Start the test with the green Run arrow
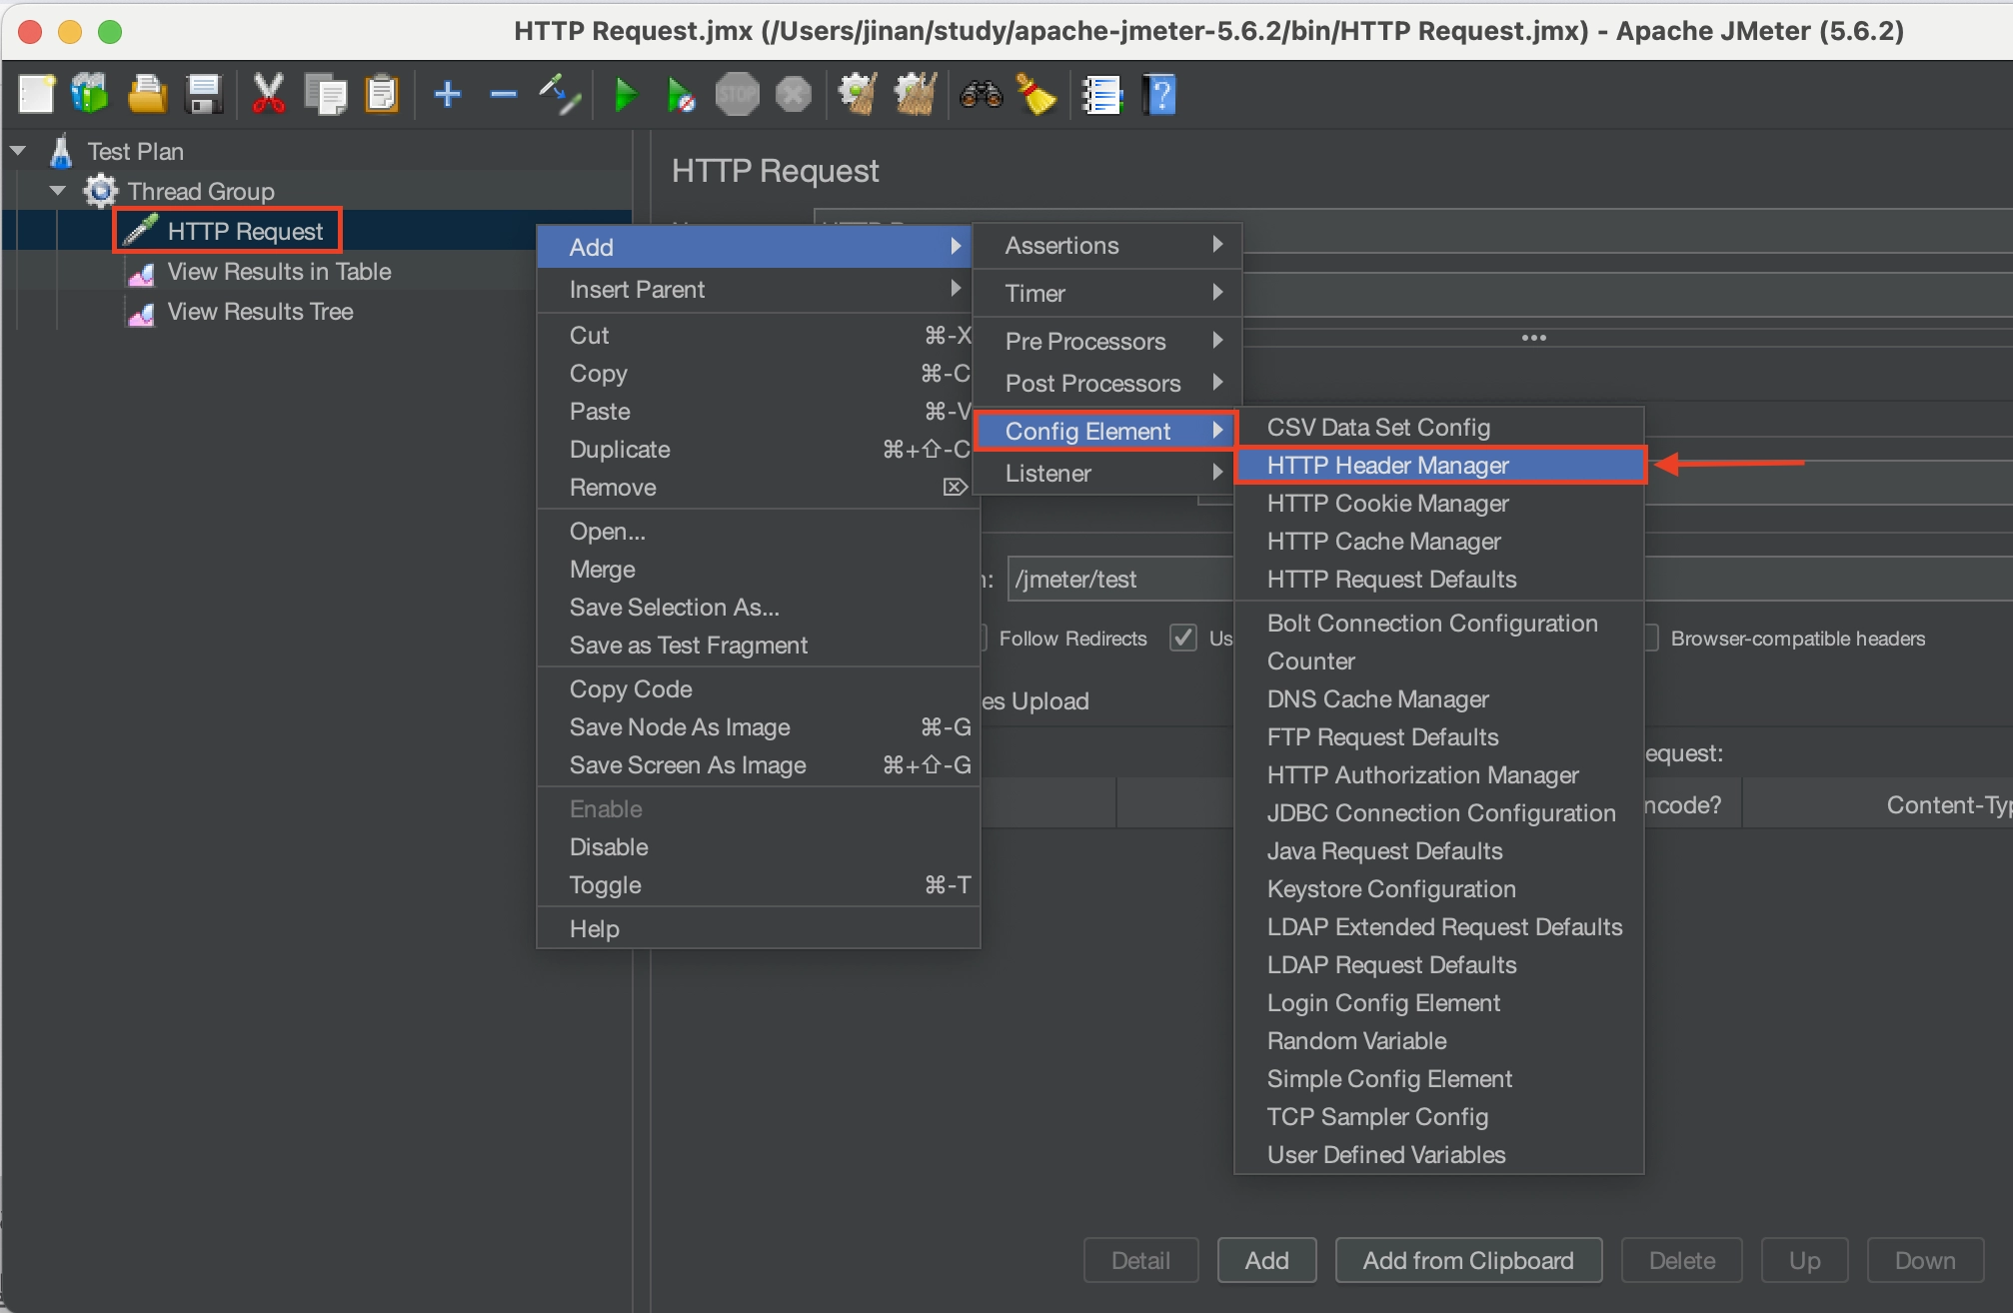This screenshot has width=2013, height=1313. (625, 94)
